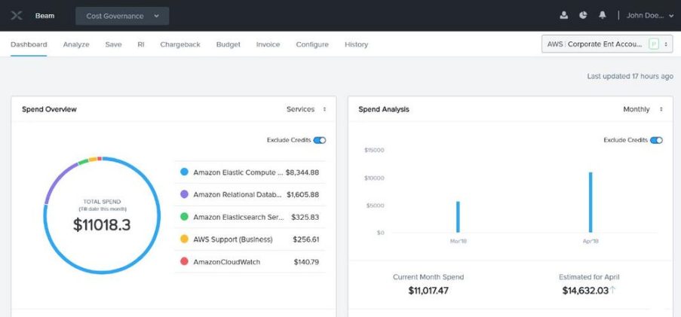
Task: Switch to the Analyze tab
Action: 76,44
